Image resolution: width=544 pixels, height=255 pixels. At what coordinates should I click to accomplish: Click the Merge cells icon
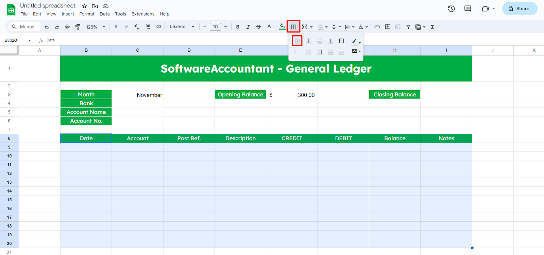point(305,27)
